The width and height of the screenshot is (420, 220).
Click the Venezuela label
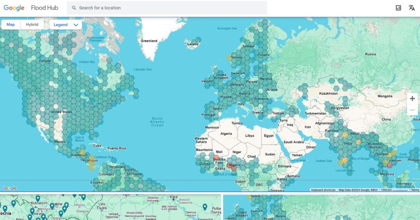point(117,166)
